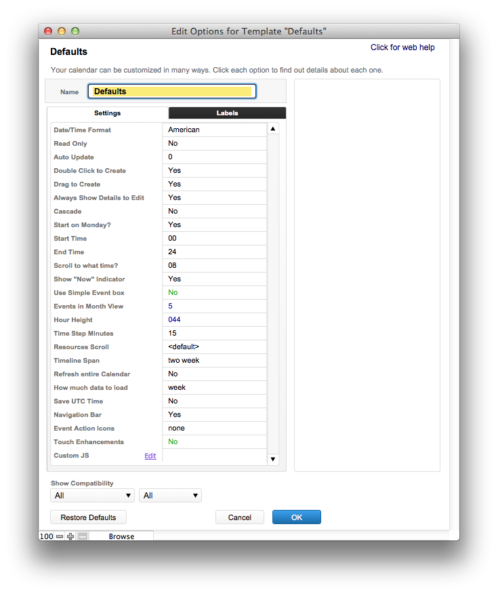Click the Navigation Bar value Yes

pyautogui.click(x=215, y=414)
